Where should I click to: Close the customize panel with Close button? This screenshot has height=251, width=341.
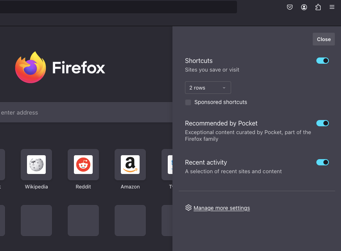point(324,39)
